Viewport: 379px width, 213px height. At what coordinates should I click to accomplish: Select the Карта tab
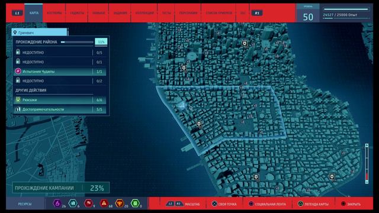[x=34, y=13]
